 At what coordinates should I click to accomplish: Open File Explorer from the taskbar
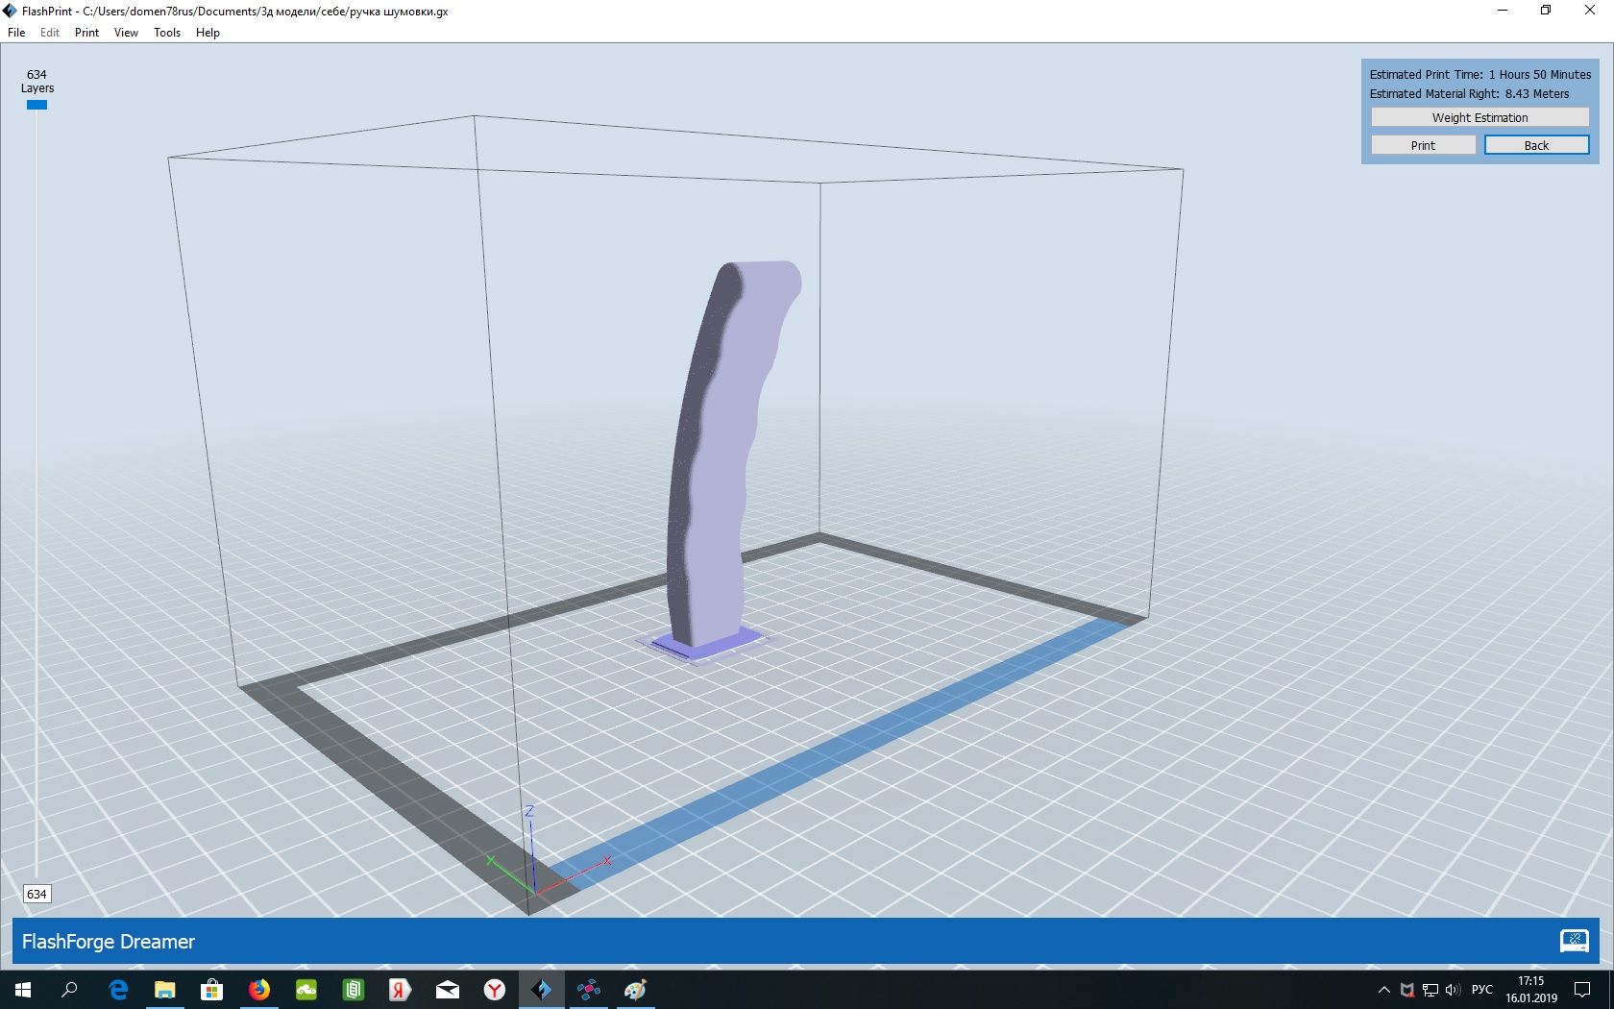click(165, 989)
